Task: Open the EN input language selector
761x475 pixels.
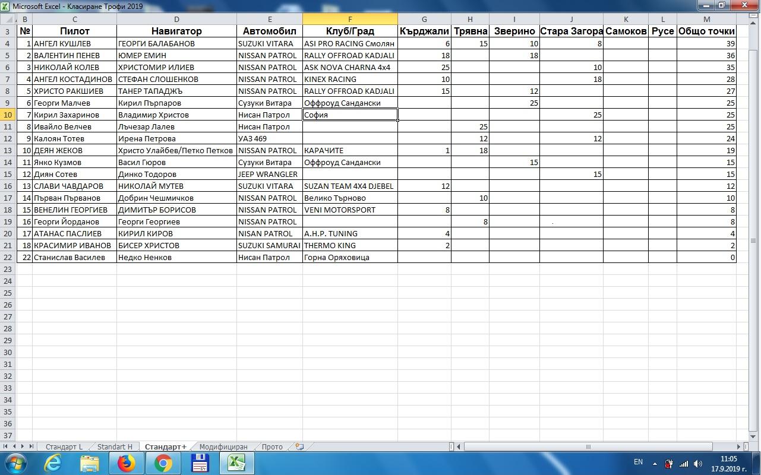Action: 638,462
